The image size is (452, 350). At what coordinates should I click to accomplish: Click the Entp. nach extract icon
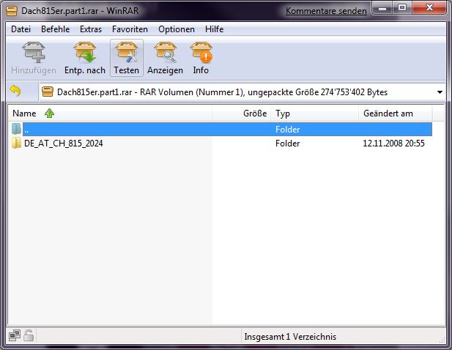coord(85,53)
